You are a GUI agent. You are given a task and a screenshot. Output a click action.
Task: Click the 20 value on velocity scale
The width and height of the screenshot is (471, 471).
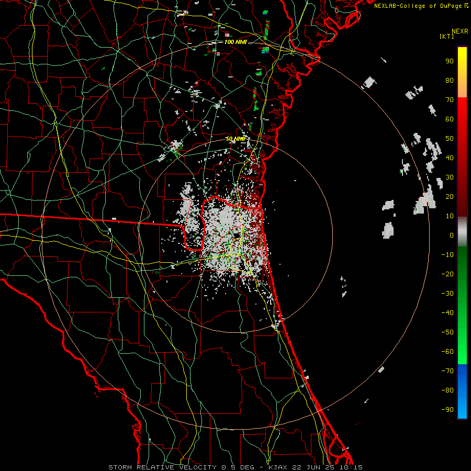tap(450, 196)
